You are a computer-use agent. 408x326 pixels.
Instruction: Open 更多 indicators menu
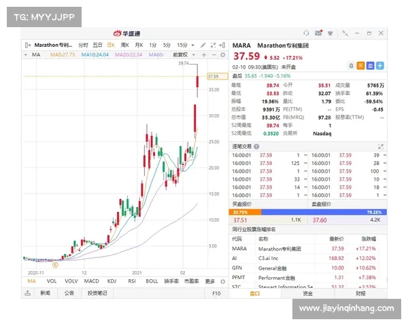pos(210,281)
